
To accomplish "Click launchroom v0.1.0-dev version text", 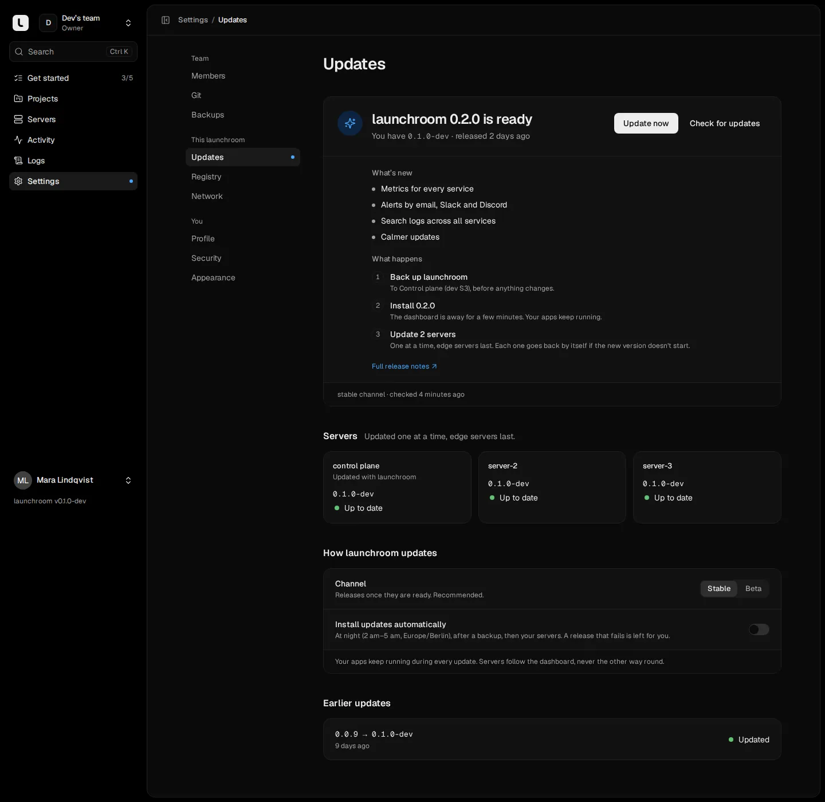I will click(x=50, y=501).
